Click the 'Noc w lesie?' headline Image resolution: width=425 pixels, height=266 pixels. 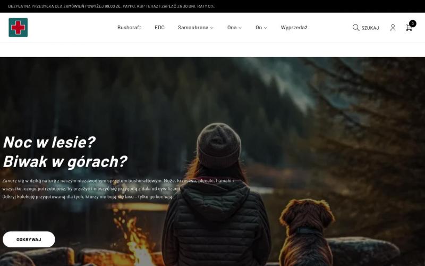(x=49, y=142)
